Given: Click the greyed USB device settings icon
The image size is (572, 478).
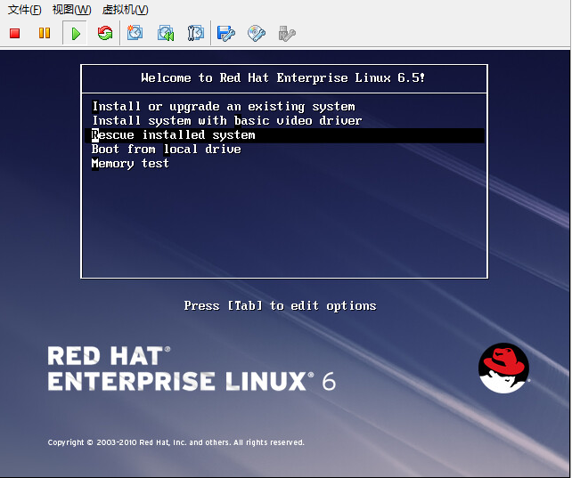Looking at the screenshot, I should [x=287, y=34].
